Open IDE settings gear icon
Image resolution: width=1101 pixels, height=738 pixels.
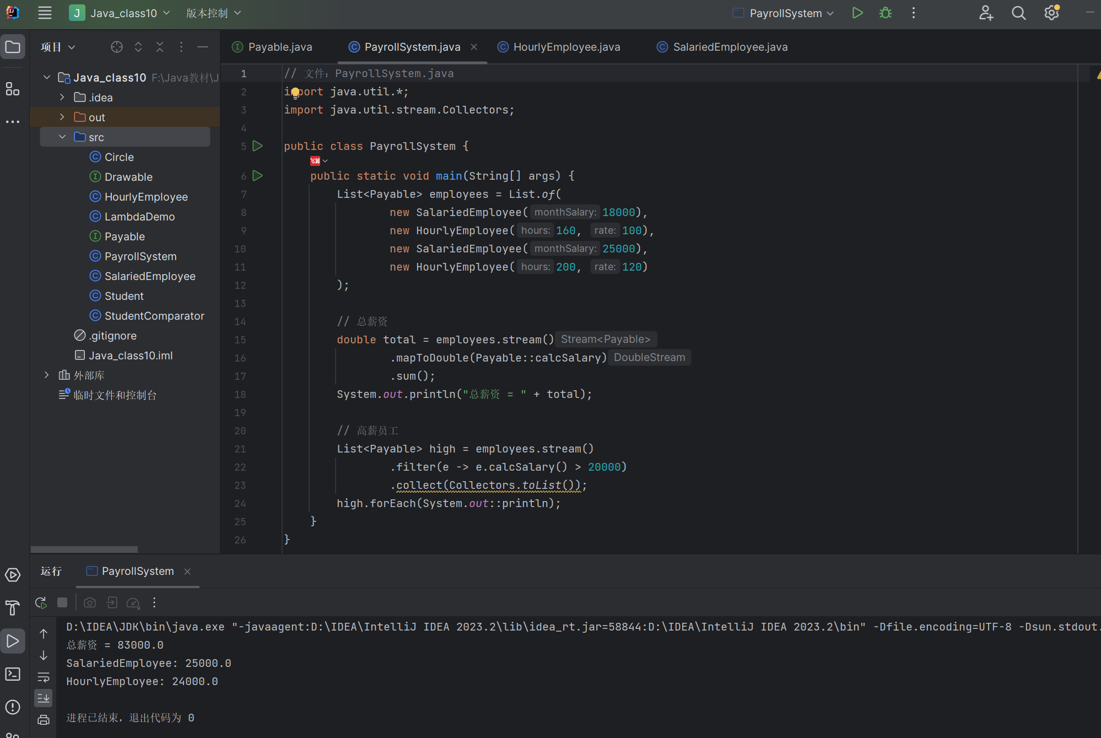click(1051, 13)
